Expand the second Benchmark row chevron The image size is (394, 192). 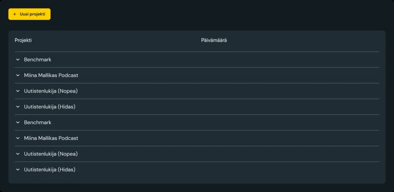(x=18, y=122)
